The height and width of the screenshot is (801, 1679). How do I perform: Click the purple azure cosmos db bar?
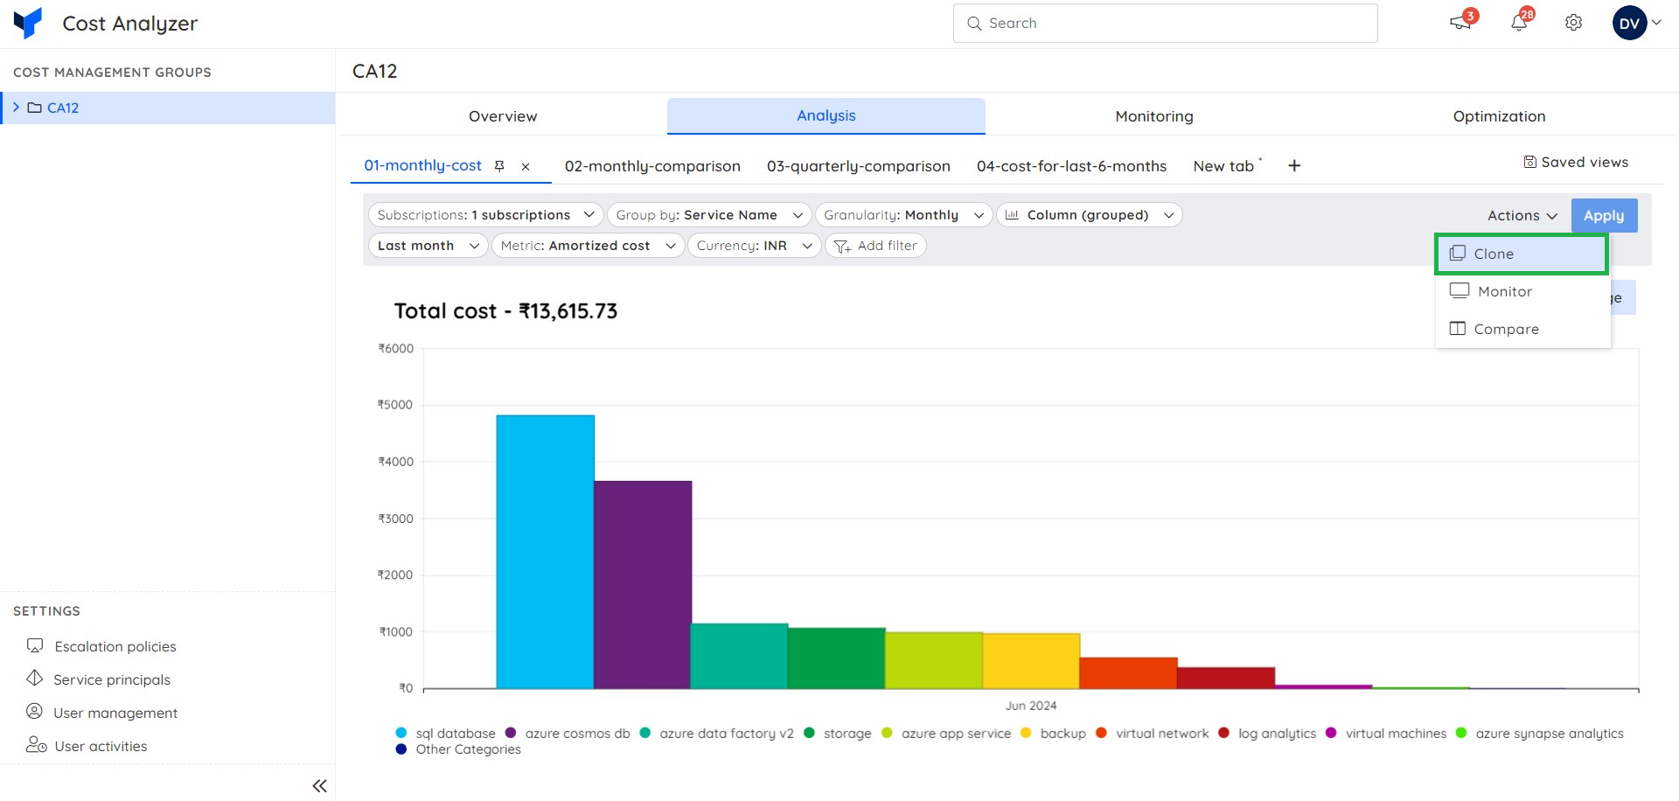pos(643,585)
